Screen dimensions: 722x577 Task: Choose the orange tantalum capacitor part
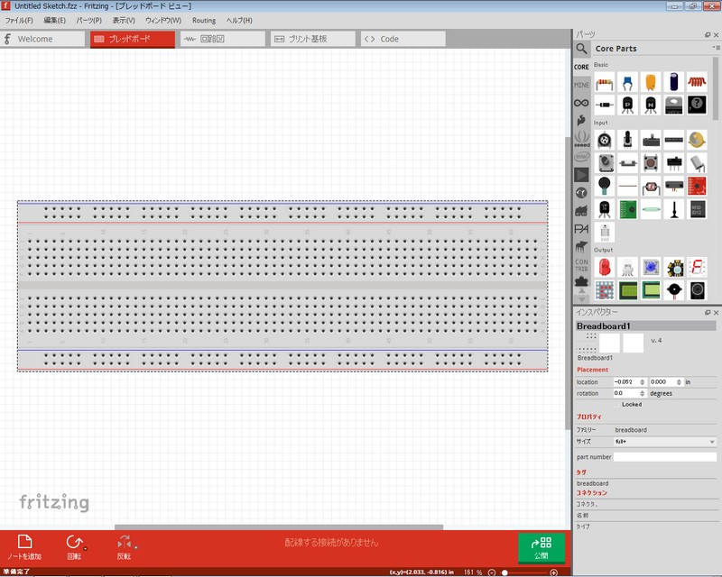[x=650, y=83]
